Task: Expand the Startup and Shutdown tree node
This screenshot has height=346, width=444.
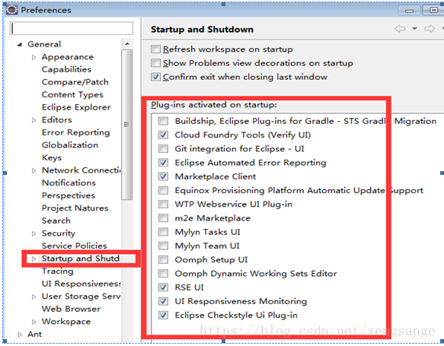Action: (34, 259)
